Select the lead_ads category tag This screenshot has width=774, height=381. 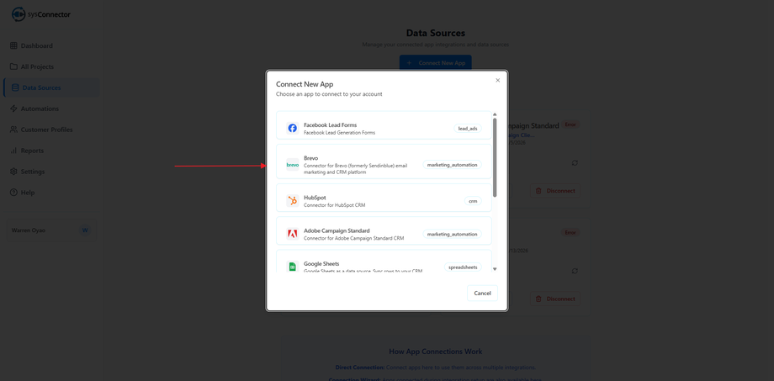pos(468,129)
